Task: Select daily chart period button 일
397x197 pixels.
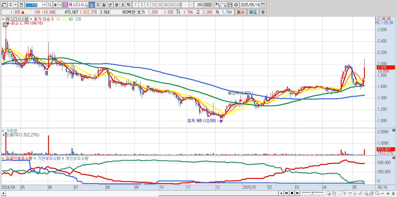Action: coord(92,5)
